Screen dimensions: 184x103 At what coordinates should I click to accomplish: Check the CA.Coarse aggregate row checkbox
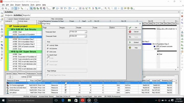pos(66,85)
